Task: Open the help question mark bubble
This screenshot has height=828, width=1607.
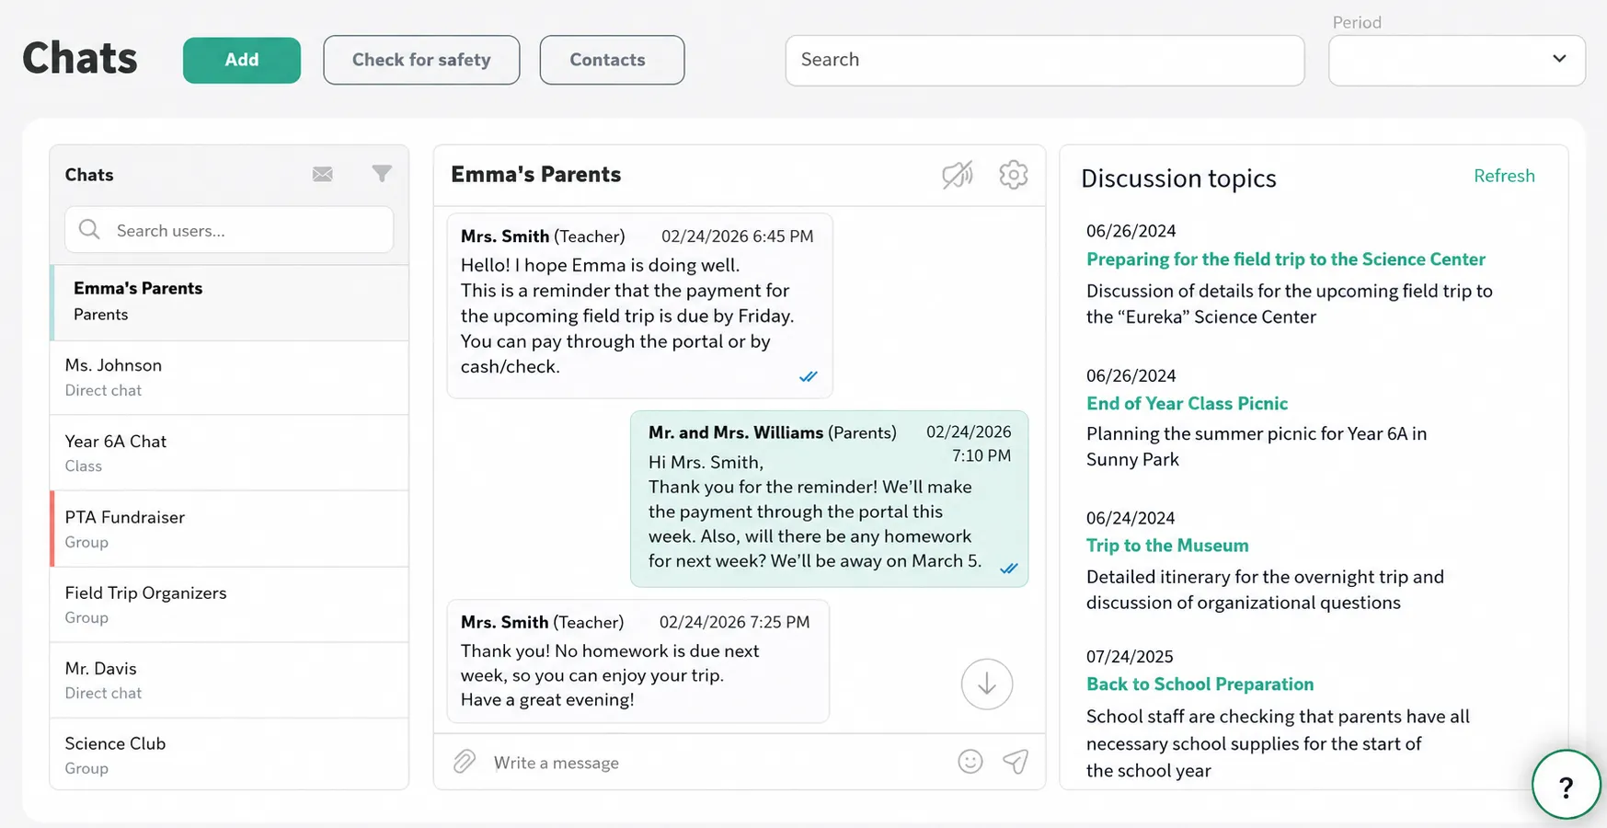Action: pos(1567,785)
